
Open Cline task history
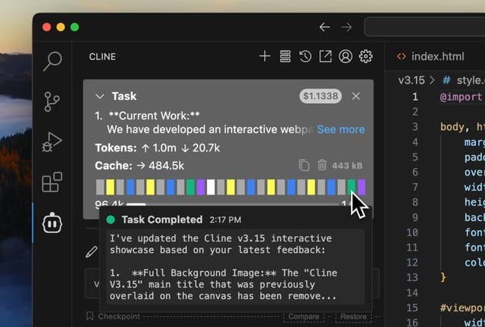(305, 56)
